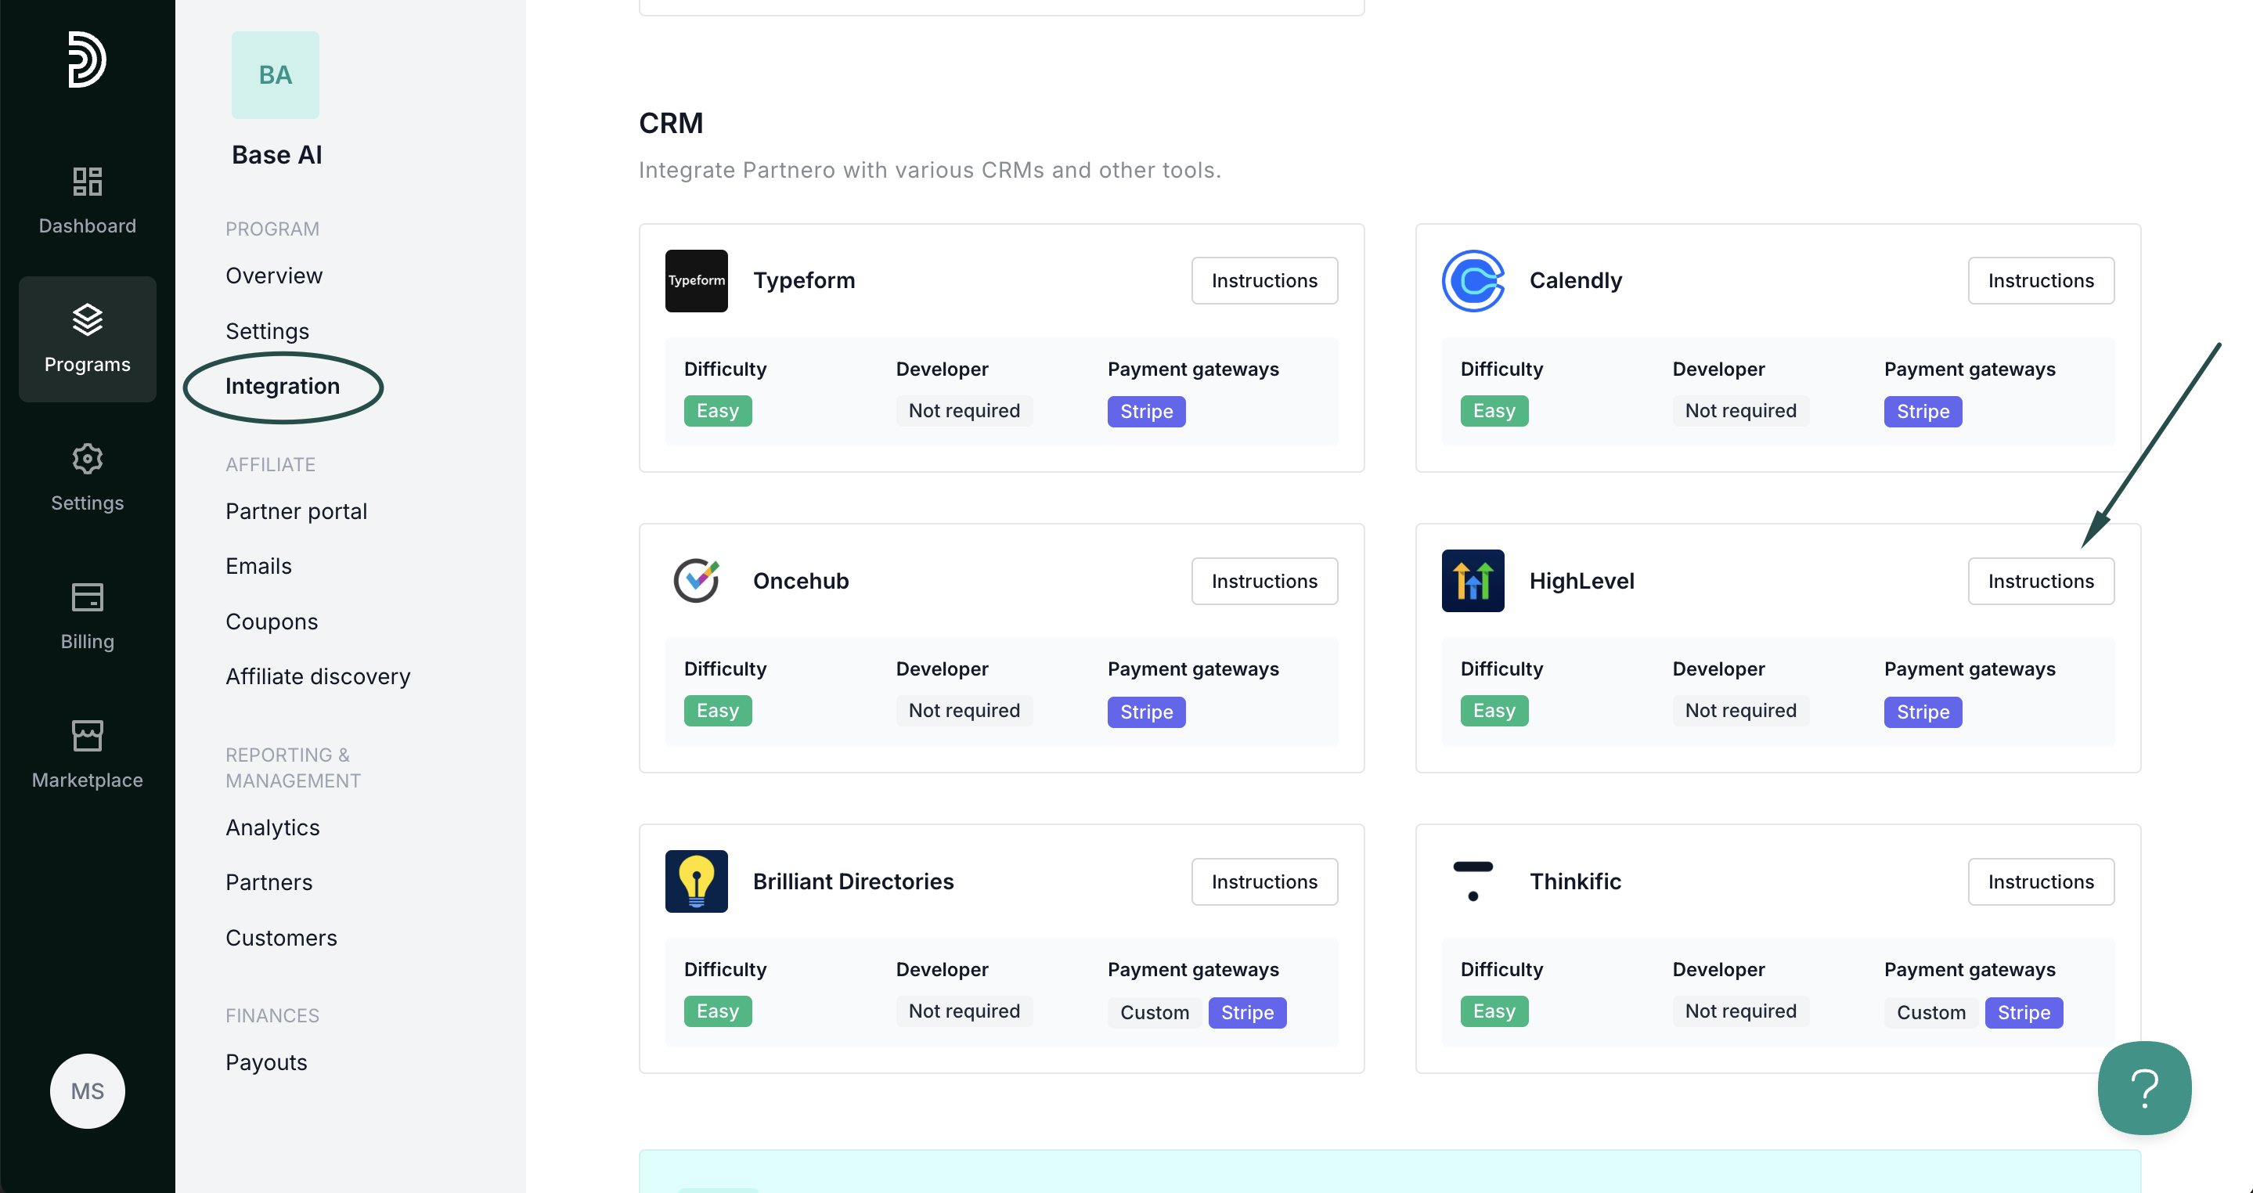Screen dimensions: 2253x1193
Task: Click the HighLevel card title
Action: pos(1581,581)
